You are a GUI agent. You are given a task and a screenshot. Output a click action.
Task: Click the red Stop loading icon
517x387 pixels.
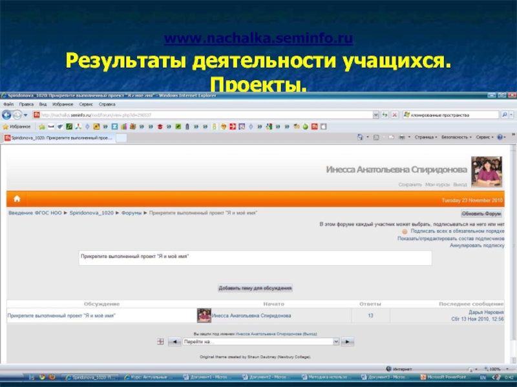click(394, 115)
